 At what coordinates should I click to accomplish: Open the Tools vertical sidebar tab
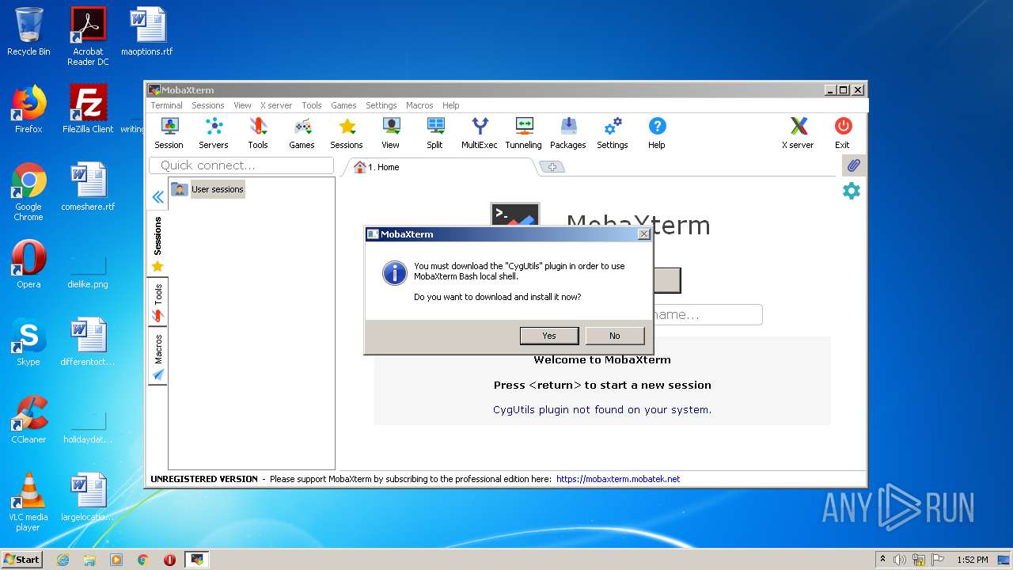click(157, 302)
